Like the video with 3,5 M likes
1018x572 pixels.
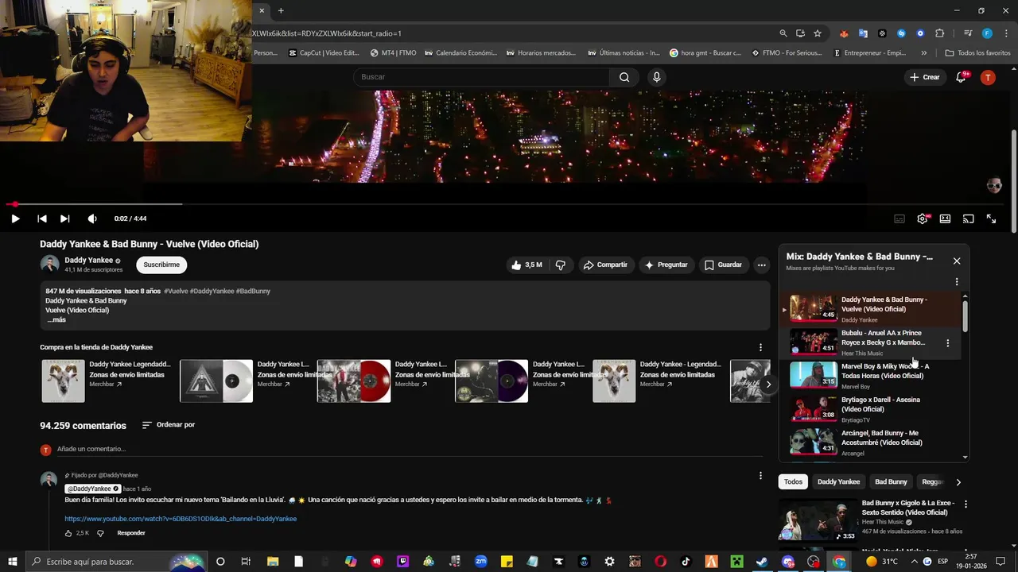pos(527,265)
